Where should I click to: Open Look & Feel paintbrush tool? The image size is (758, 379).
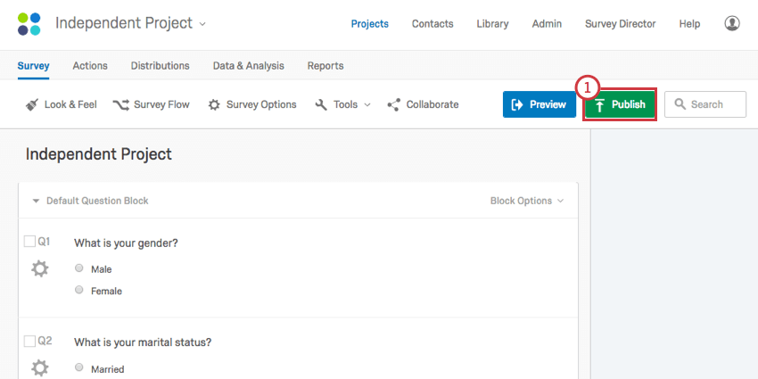click(x=32, y=104)
